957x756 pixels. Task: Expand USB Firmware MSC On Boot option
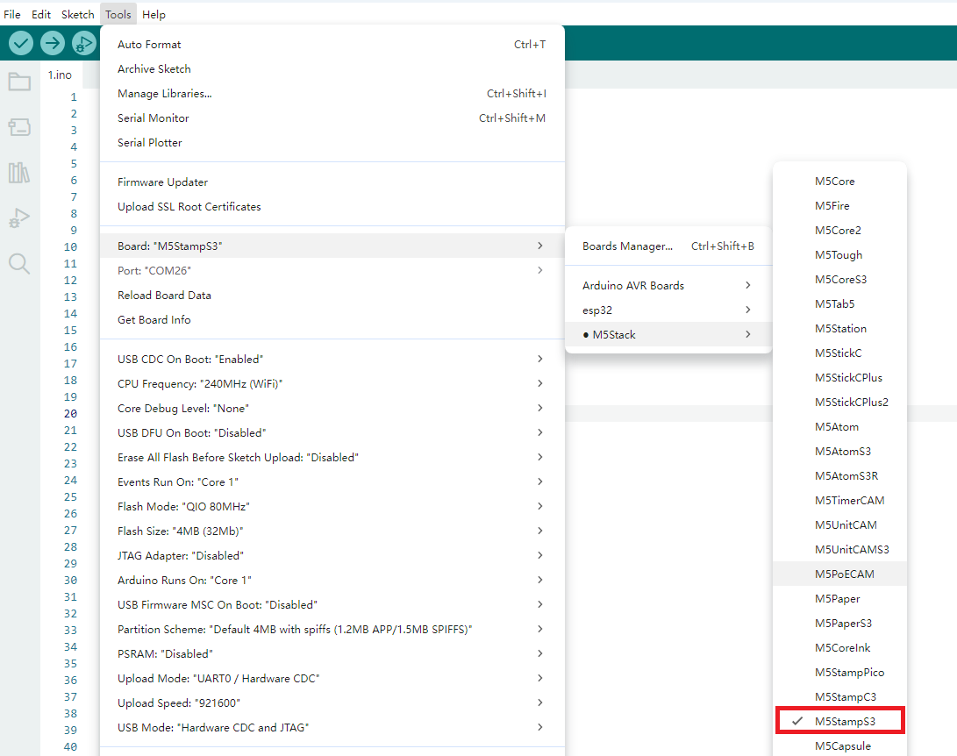point(332,604)
